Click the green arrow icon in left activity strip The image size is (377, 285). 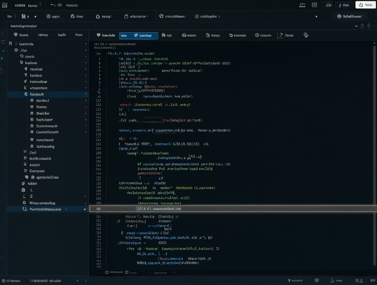coord(2,58)
